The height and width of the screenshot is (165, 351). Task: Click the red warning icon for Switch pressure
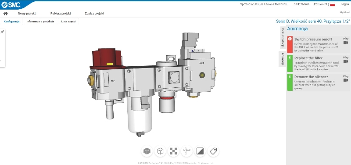290,39
